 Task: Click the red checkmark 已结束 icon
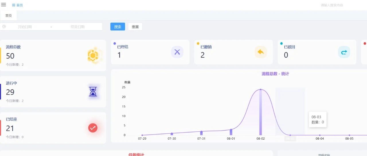coord(93,128)
